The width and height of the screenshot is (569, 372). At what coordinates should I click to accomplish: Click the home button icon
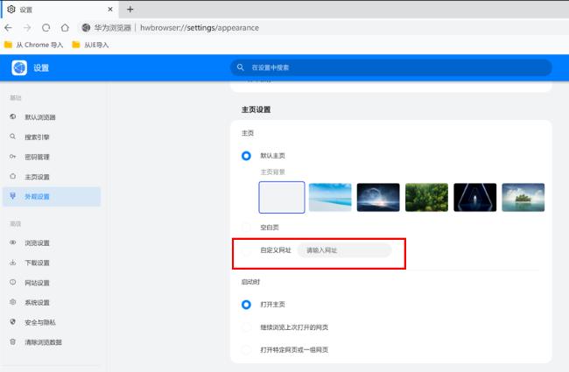point(65,27)
